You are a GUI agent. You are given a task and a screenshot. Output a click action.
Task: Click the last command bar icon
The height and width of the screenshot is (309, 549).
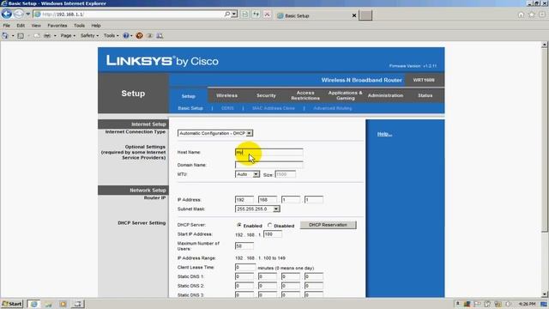(160, 36)
